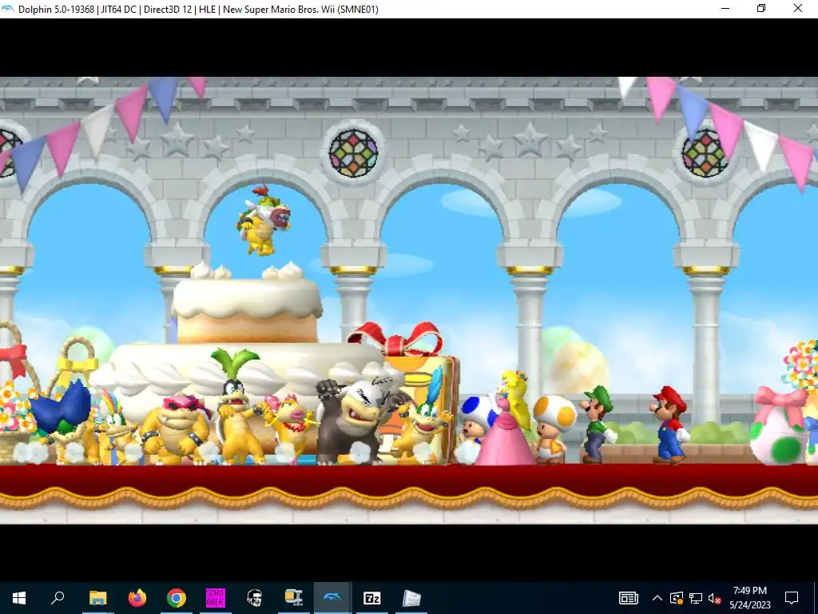Close the Dolphin game window
Screen dimensions: 818x614
[x=798, y=8]
